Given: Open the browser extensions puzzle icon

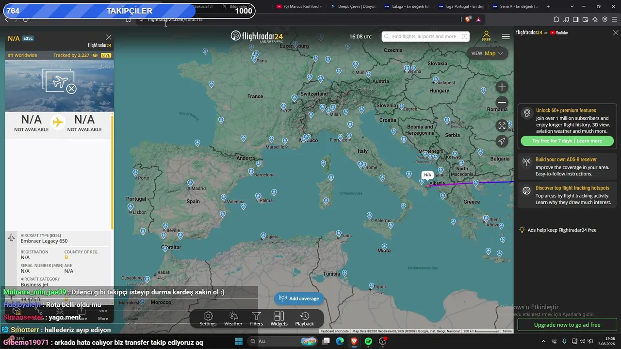Looking at the screenshot, I should 556,19.
